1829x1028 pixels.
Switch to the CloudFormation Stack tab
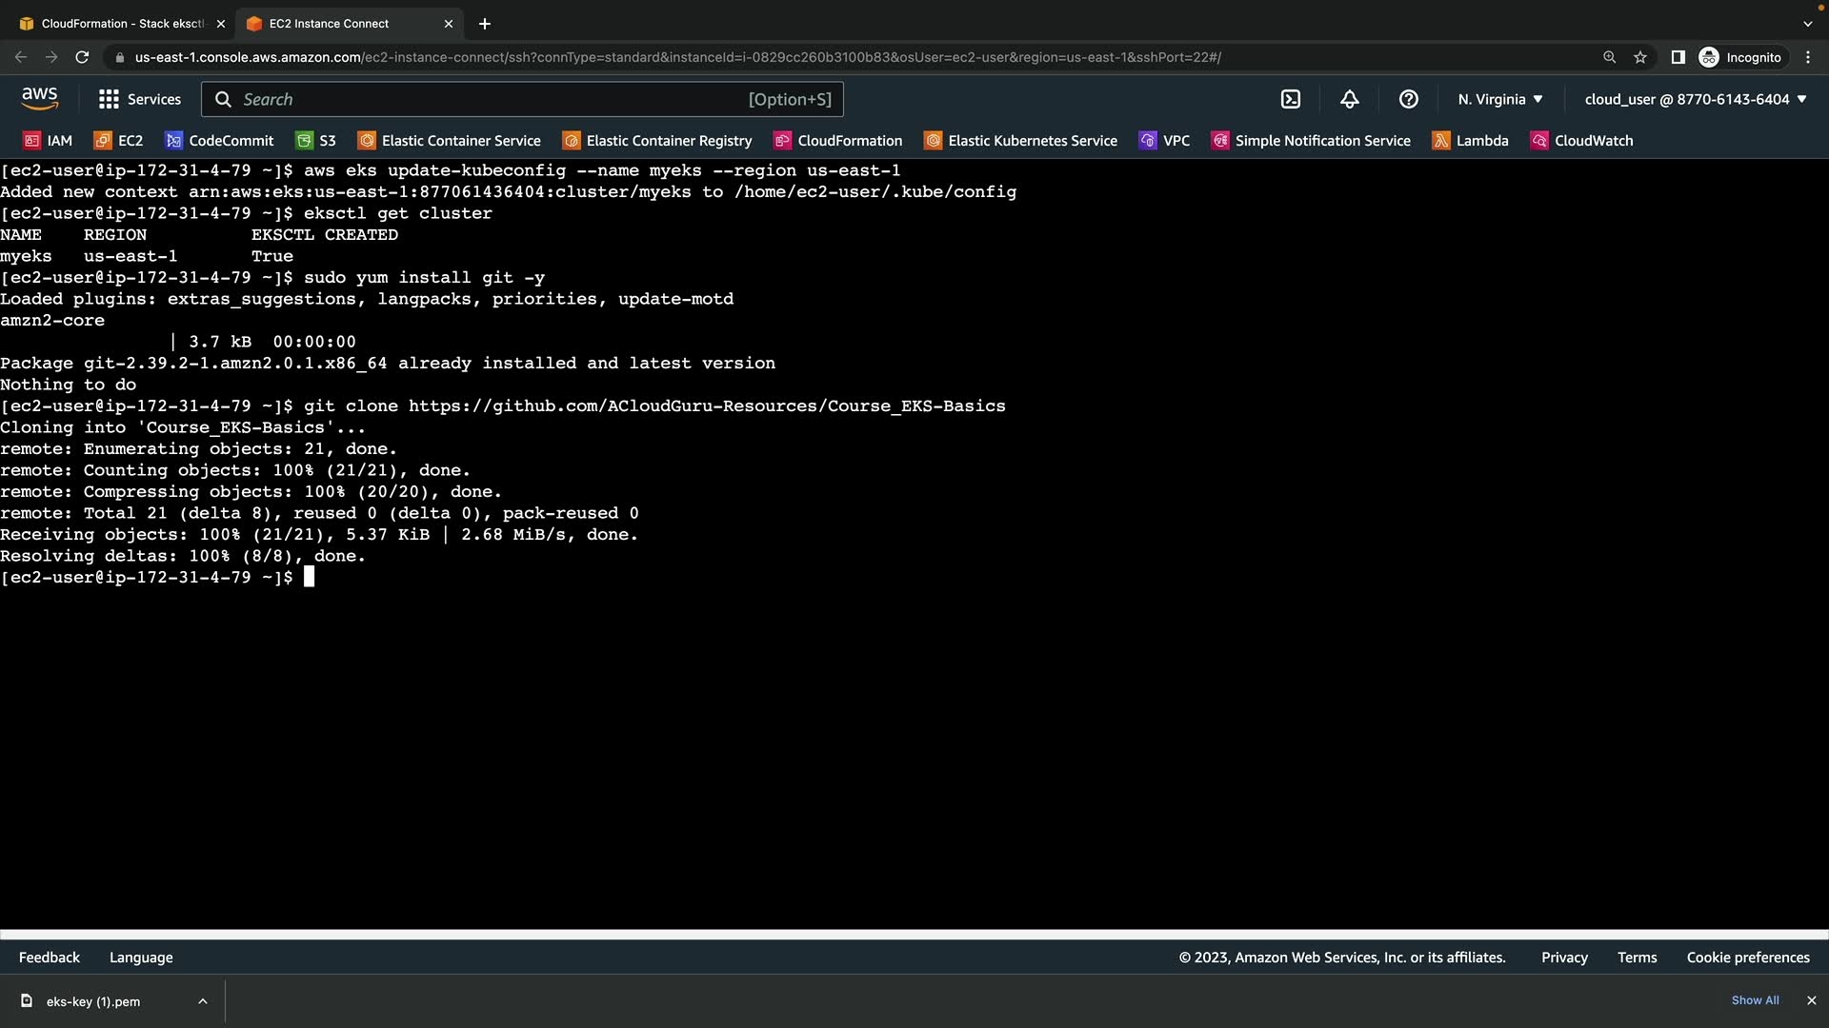122,24
